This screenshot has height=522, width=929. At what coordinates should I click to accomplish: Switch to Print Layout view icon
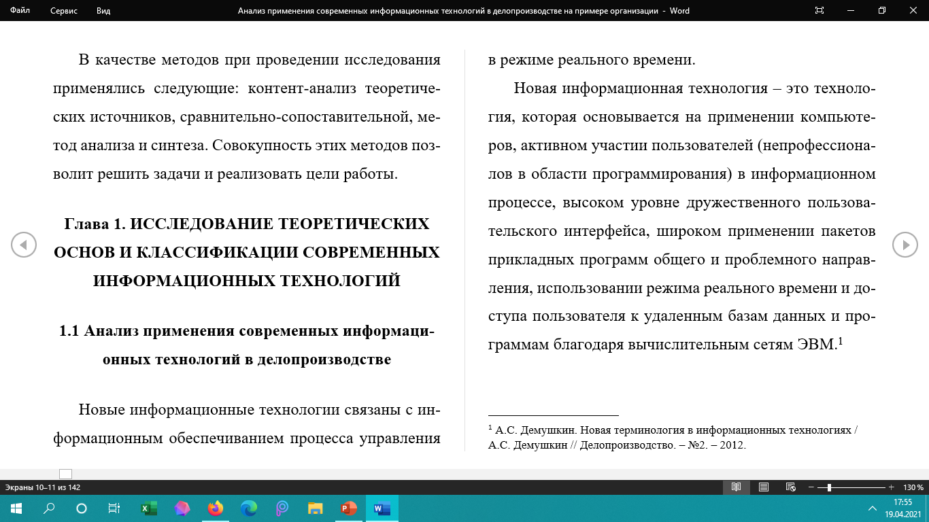[764, 487]
